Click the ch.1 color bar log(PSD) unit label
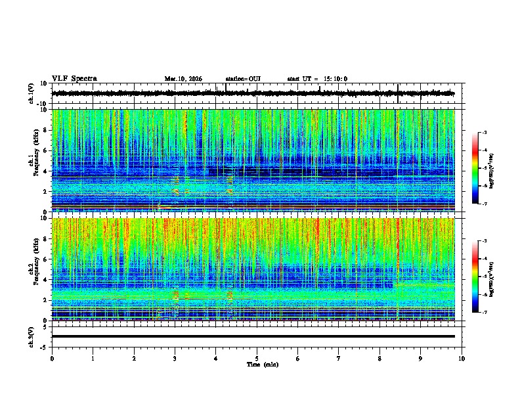This screenshot has width=520, height=402. click(x=492, y=171)
